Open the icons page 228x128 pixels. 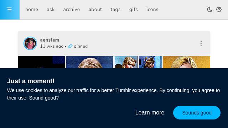pos(152,10)
